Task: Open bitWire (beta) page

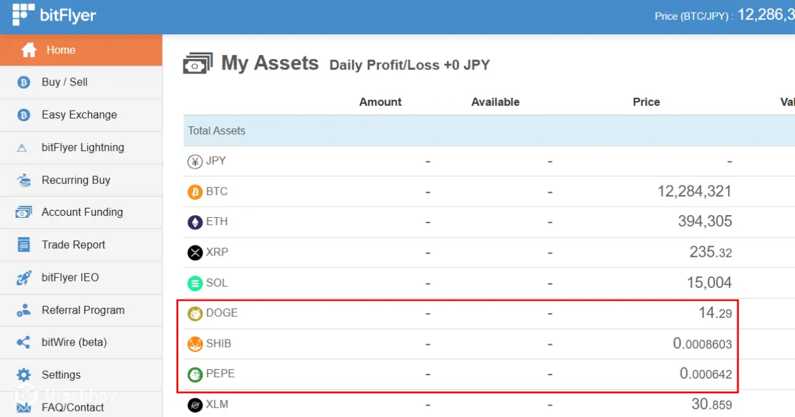Action: [x=81, y=342]
